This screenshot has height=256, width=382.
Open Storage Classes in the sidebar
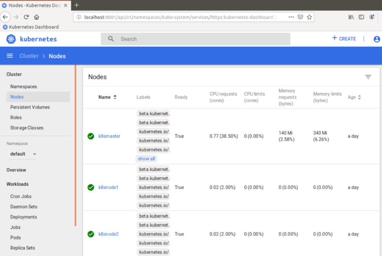27,128
